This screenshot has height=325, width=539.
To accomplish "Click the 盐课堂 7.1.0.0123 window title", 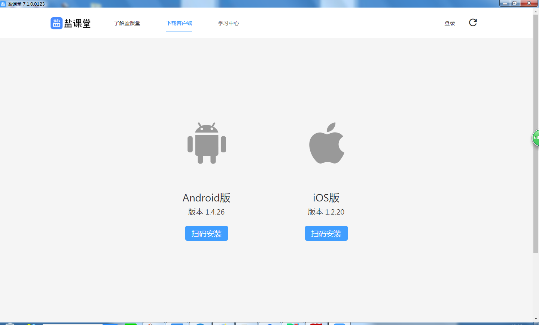I will (26, 4).
